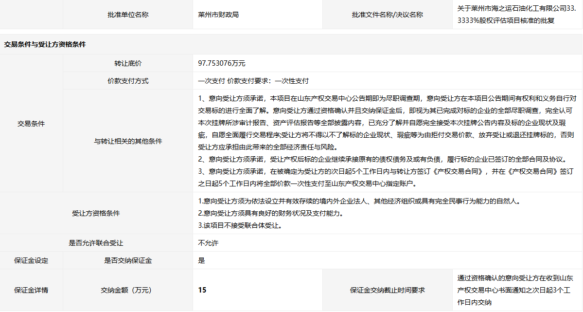Viewport: 583px width, 312px height.
Task: Click the 保证金设定 label
Action: 31,260
